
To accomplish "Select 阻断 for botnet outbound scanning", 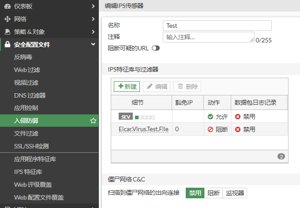I will pyautogui.click(x=214, y=193).
